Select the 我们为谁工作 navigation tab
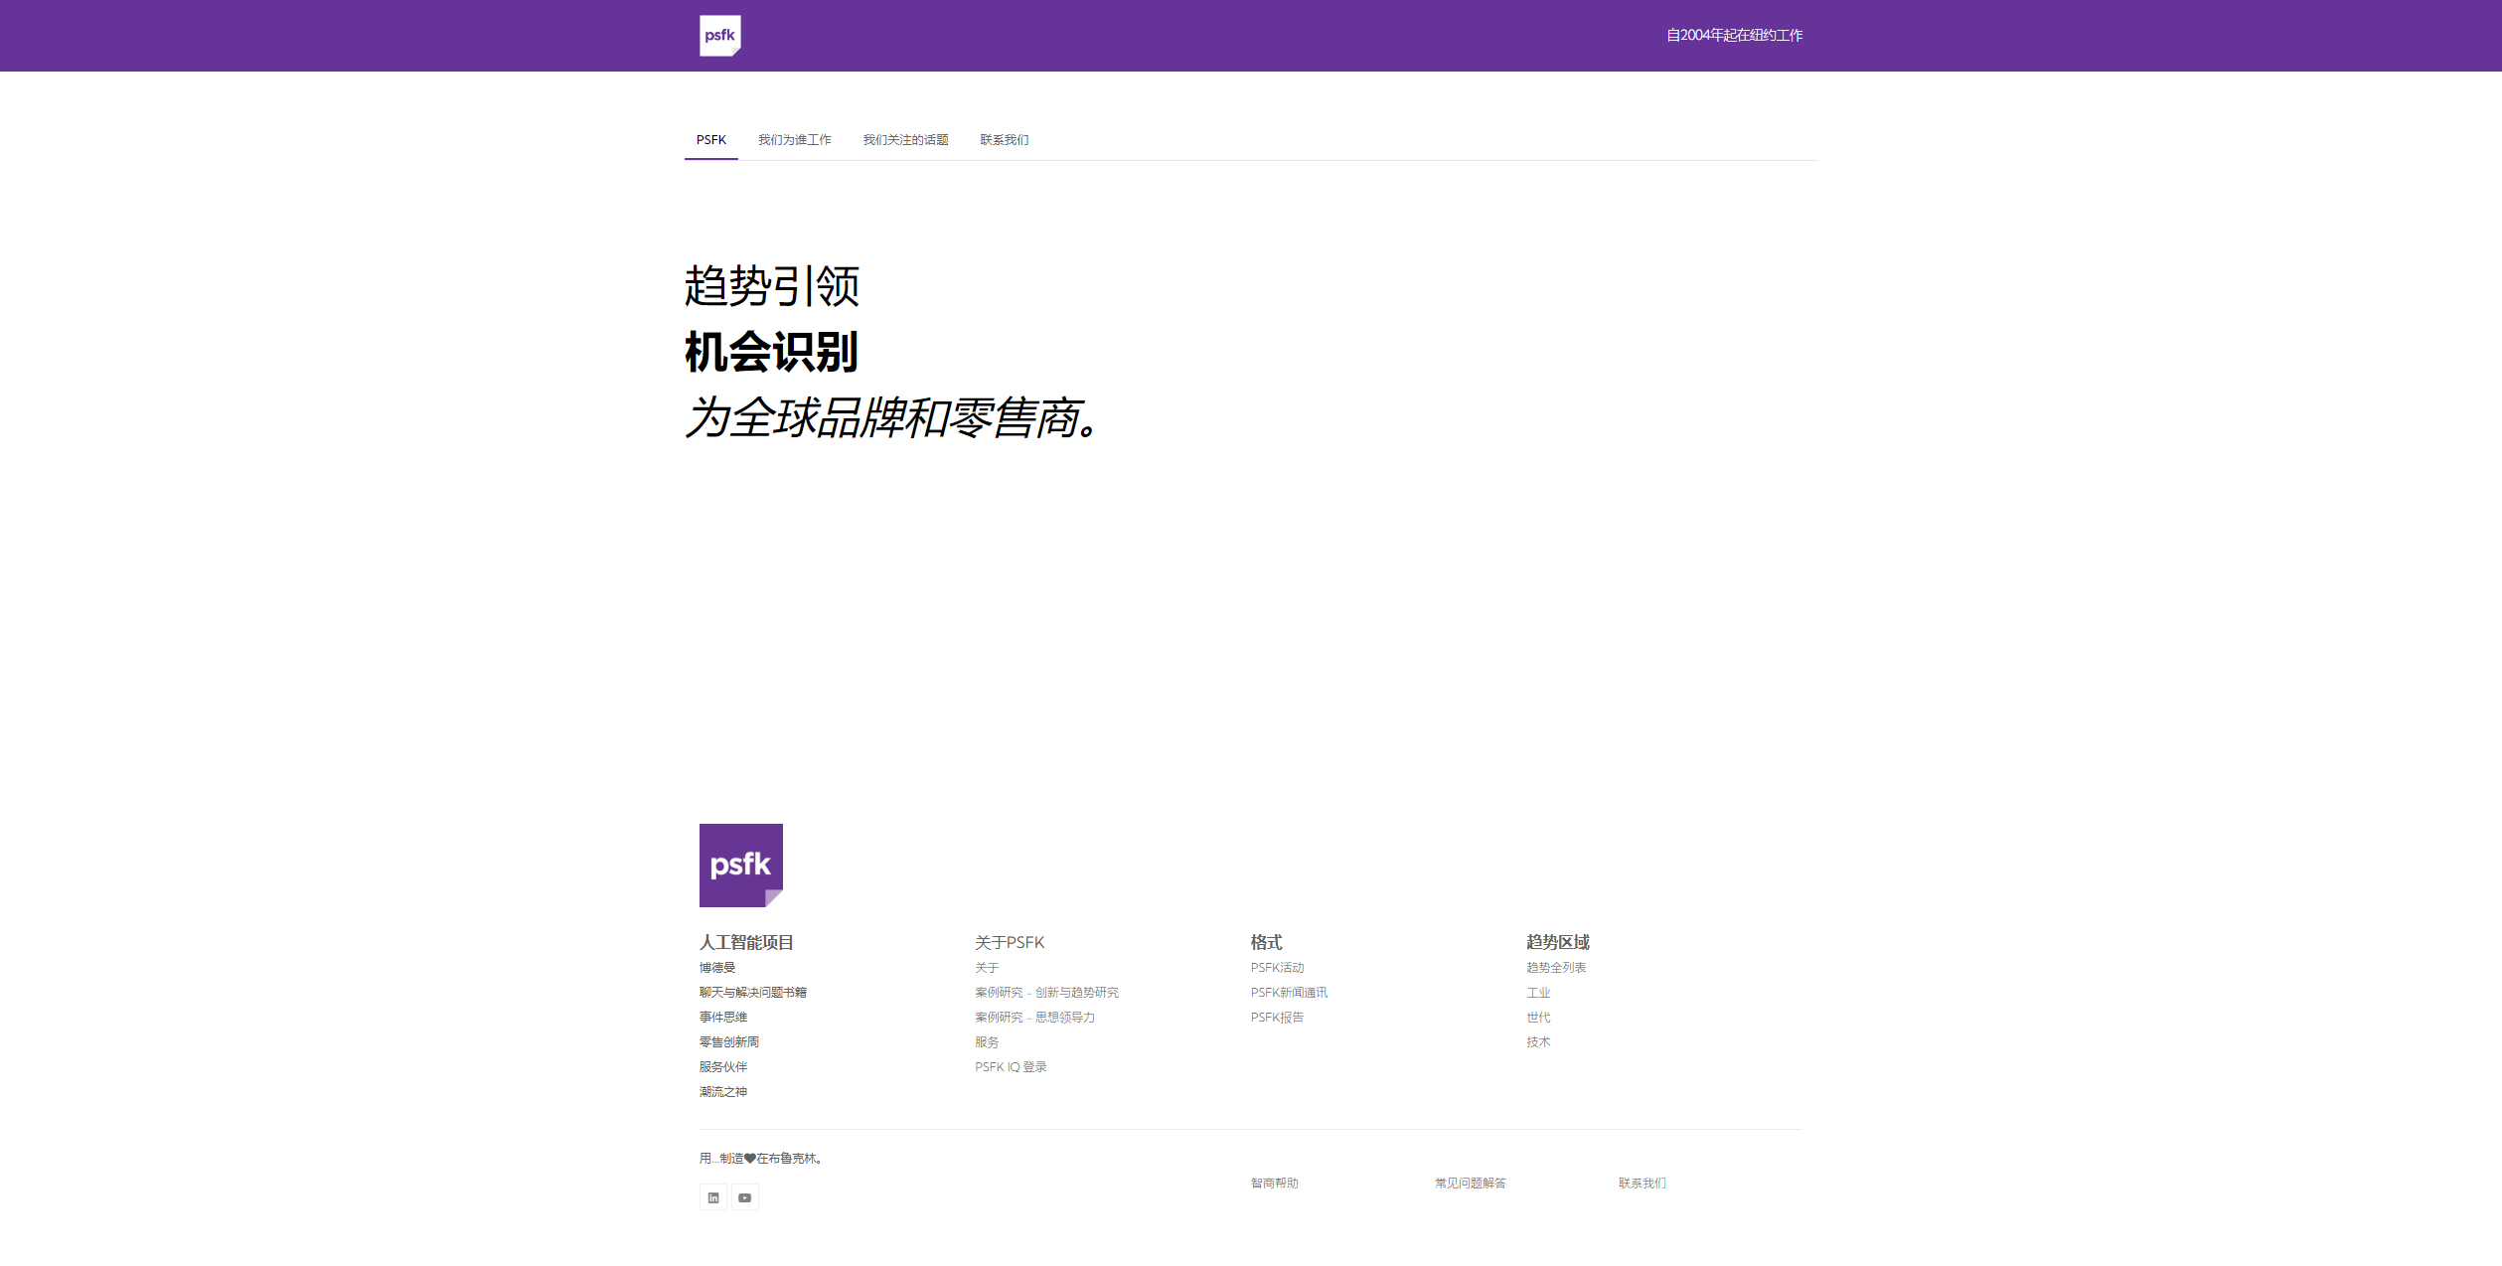The width and height of the screenshot is (2502, 1266). (794, 139)
